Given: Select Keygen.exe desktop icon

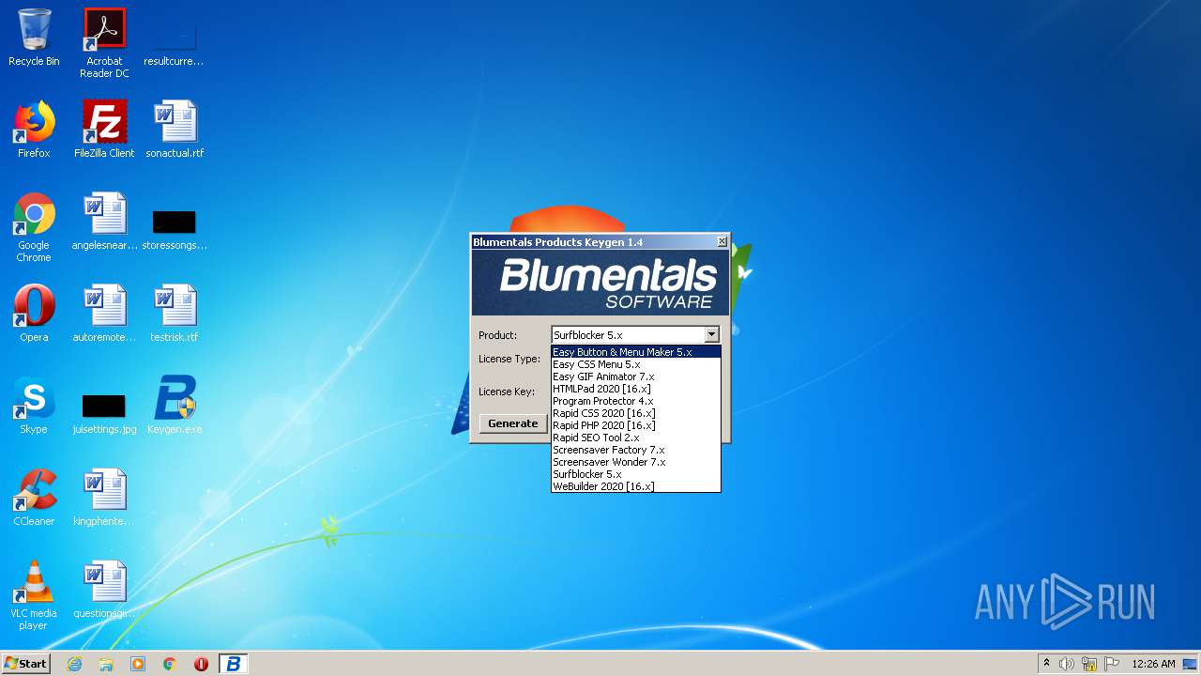Looking at the screenshot, I should click(175, 406).
